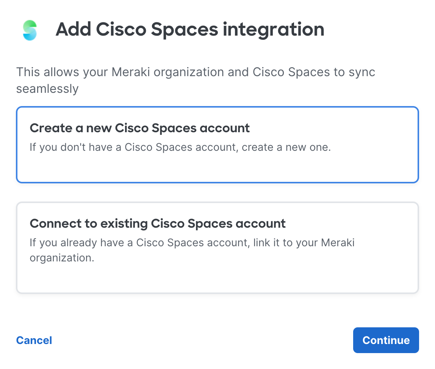Choose Connect to existing Cisco Spaces account option
The image size is (435, 369).
tap(217, 247)
